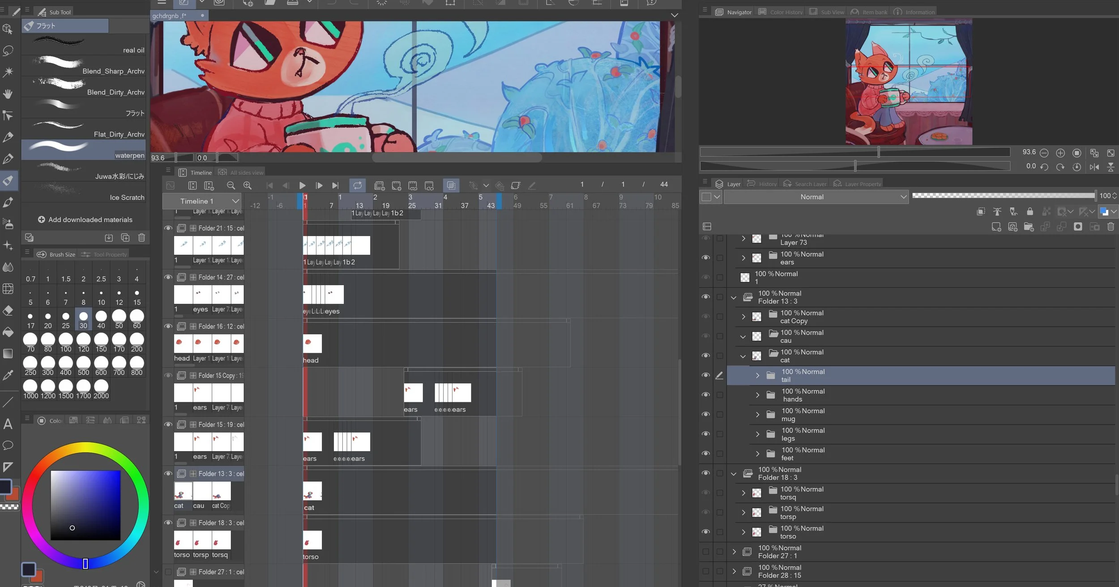Zoom out the timeline view
Image resolution: width=1119 pixels, height=587 pixels.
pyautogui.click(x=231, y=186)
